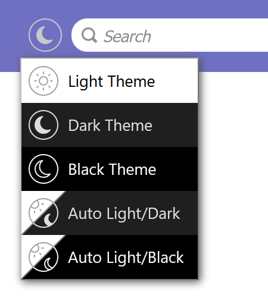Click the filled crescent moon Dark Theme icon
The height and width of the screenshot is (301, 268).
coord(43,125)
